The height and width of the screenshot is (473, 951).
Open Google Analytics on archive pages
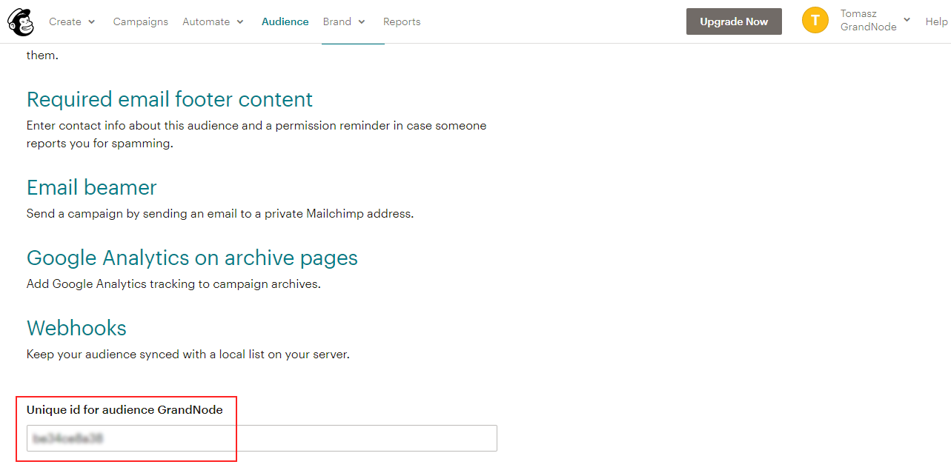point(192,258)
